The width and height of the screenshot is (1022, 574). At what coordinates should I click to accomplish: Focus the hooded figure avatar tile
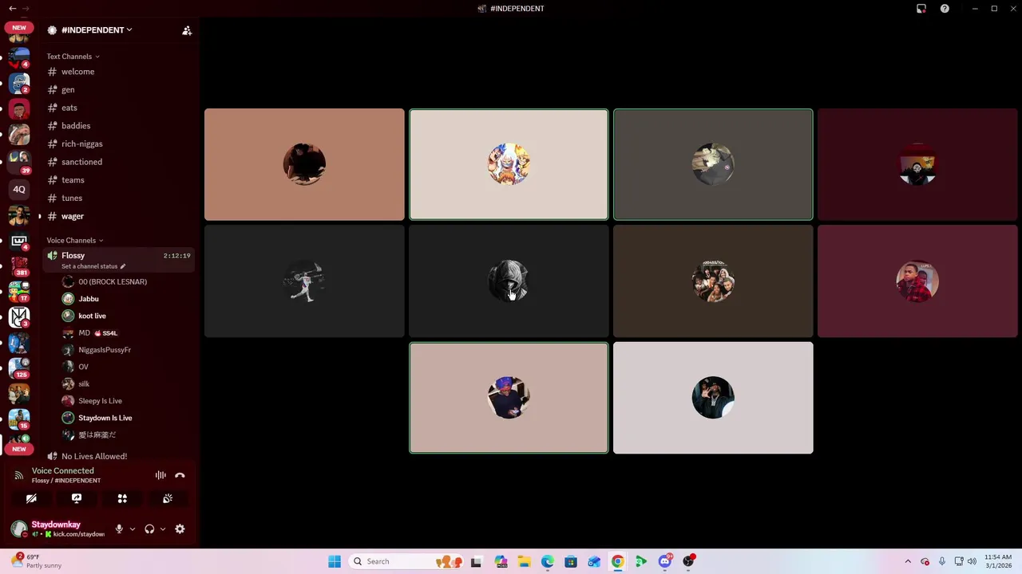click(509, 281)
